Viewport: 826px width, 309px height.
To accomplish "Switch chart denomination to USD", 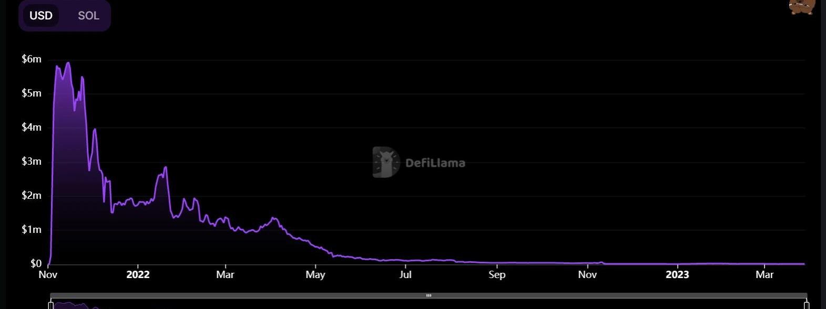I will click(41, 16).
